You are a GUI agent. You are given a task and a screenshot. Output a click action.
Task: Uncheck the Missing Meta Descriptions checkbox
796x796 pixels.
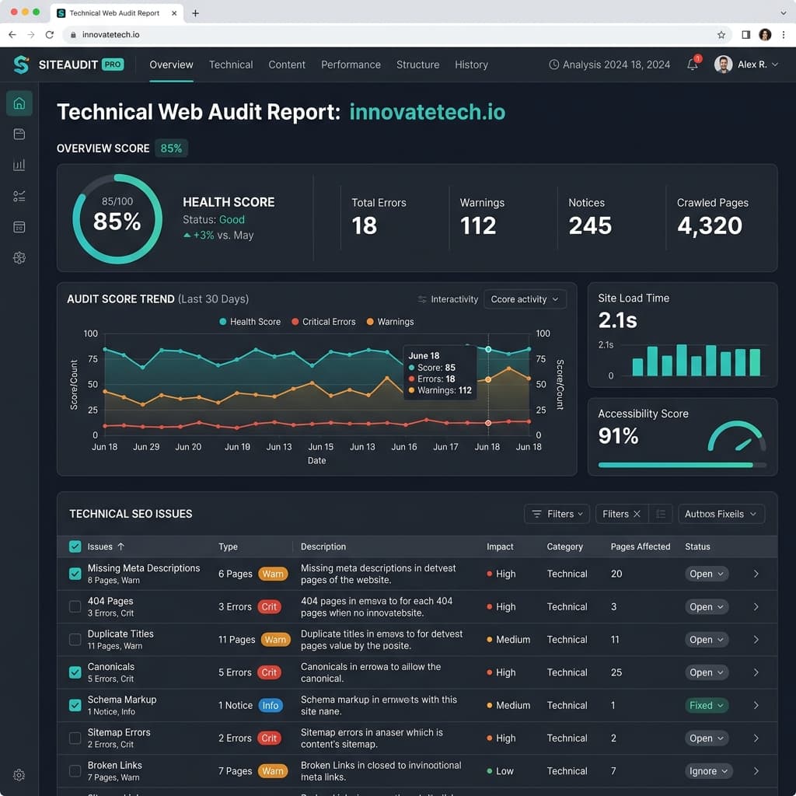point(75,574)
